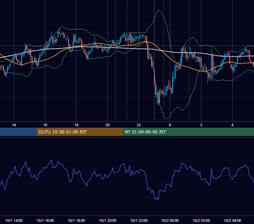Click the 10/1 14:00 date label
Viewport: 254px width, 224px height.
point(14,220)
